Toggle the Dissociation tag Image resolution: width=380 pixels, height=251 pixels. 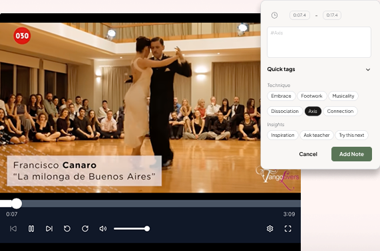285,112
